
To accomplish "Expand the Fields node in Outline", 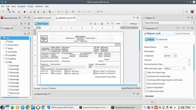I will 4,48.
